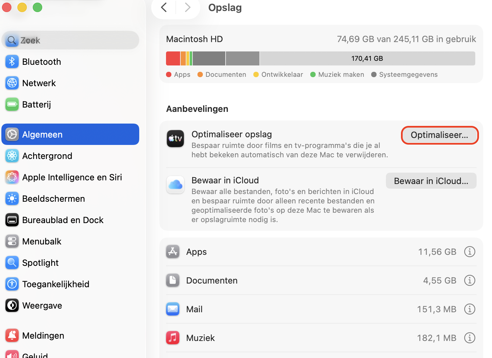Click the Apple TV app icon
This screenshot has height=358, width=492.
tap(175, 139)
